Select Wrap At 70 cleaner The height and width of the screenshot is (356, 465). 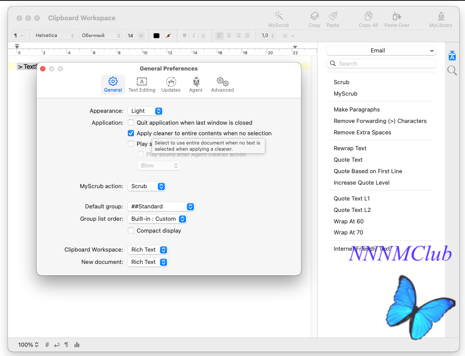pyautogui.click(x=349, y=232)
